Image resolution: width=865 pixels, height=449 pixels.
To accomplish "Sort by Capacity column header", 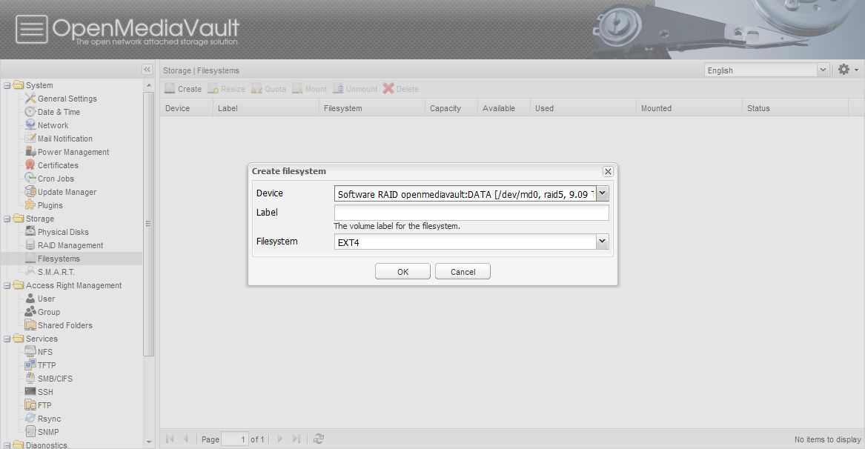I will pos(451,108).
